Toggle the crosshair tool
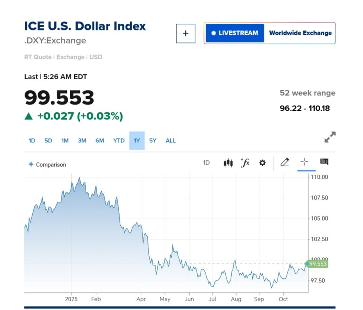This screenshot has height=310, width=363. pyautogui.click(x=304, y=162)
